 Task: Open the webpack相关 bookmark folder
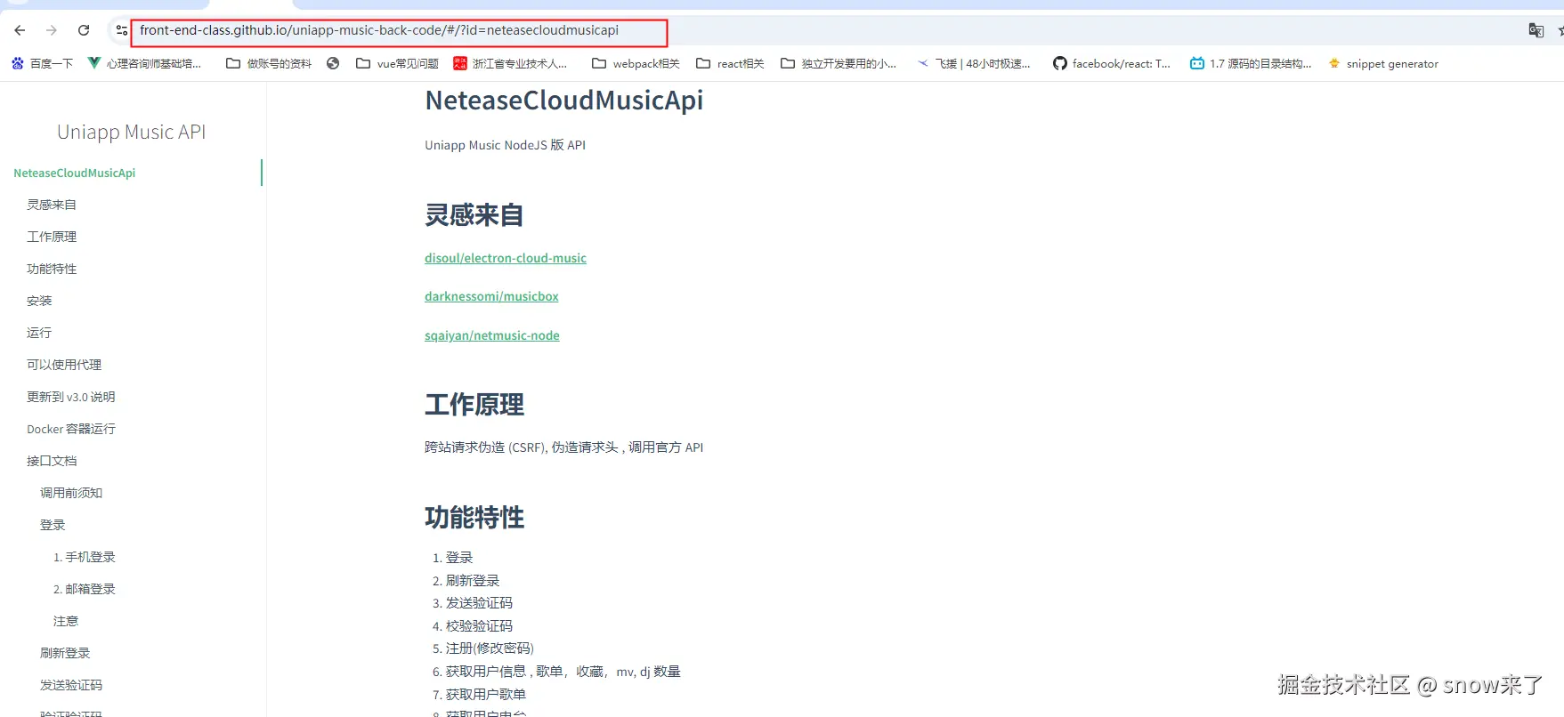tap(636, 63)
